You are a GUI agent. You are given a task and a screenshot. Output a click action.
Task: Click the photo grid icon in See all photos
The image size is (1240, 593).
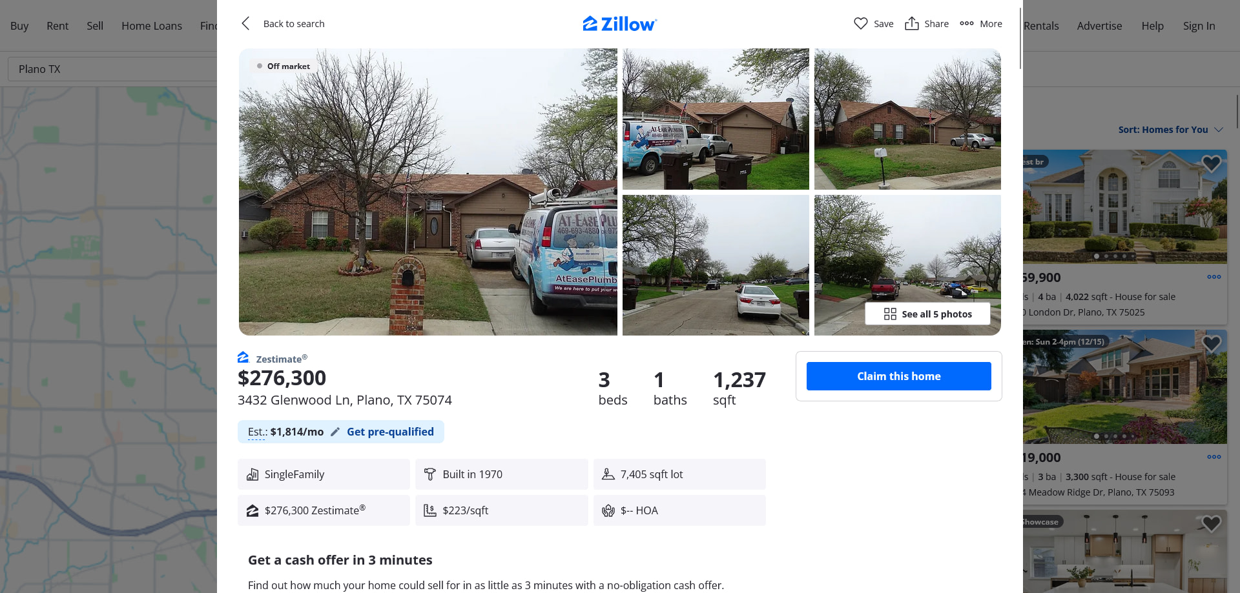click(890, 314)
